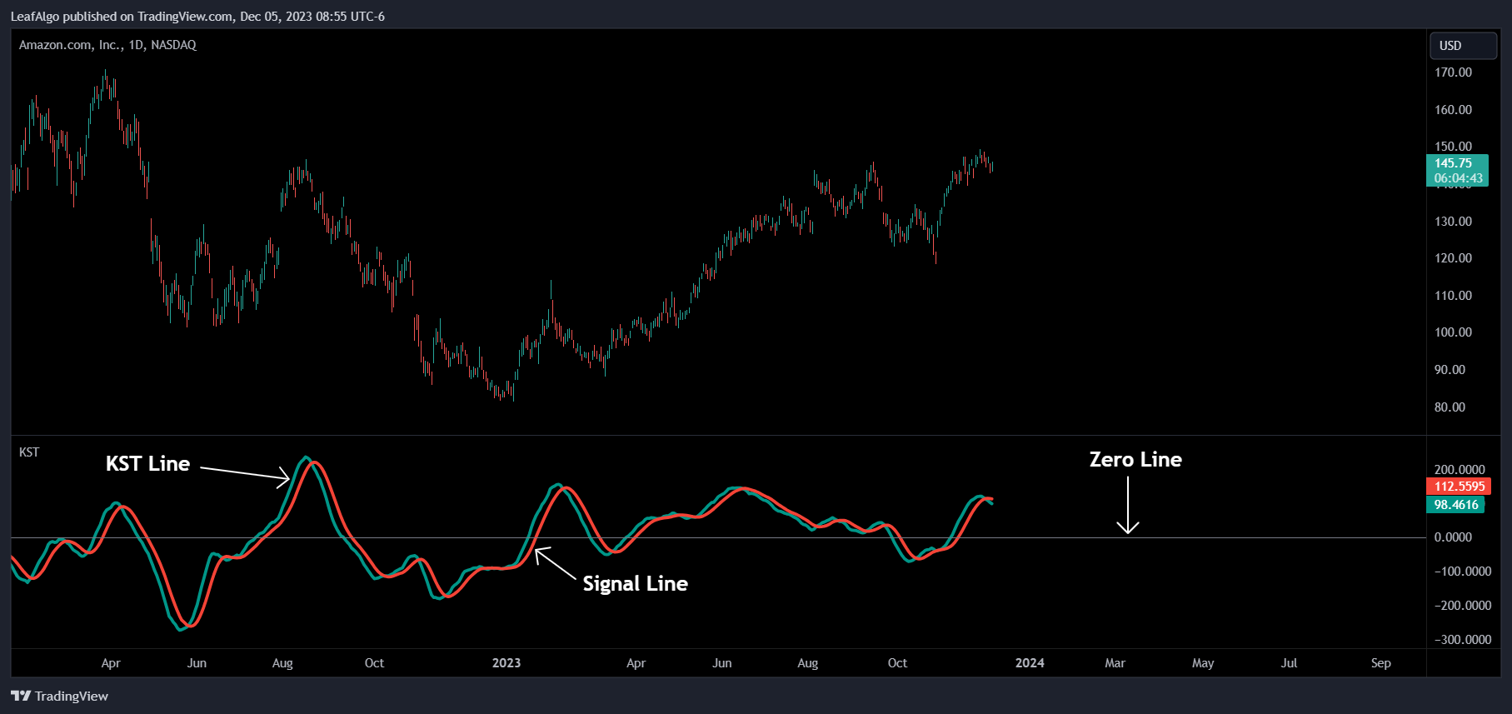This screenshot has width=1512, height=714.
Task: Select the 145.75 current price label
Action: [x=1457, y=171]
